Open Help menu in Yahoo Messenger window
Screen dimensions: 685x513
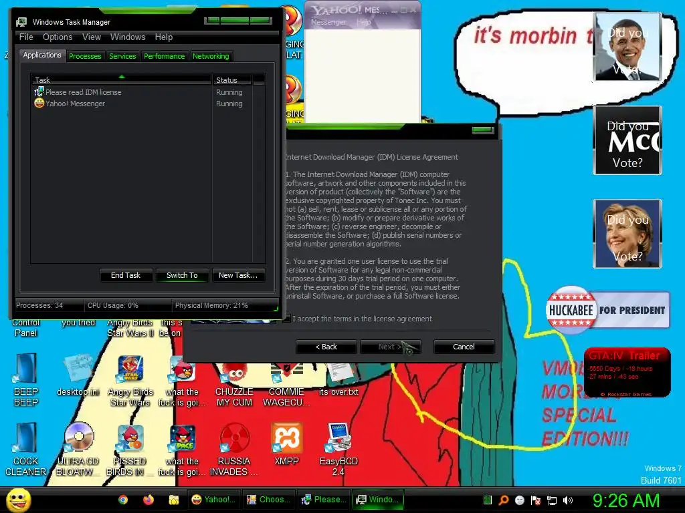point(363,22)
